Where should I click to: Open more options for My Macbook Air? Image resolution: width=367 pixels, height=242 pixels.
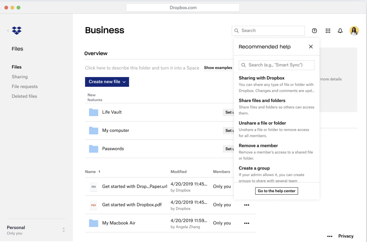point(246,223)
